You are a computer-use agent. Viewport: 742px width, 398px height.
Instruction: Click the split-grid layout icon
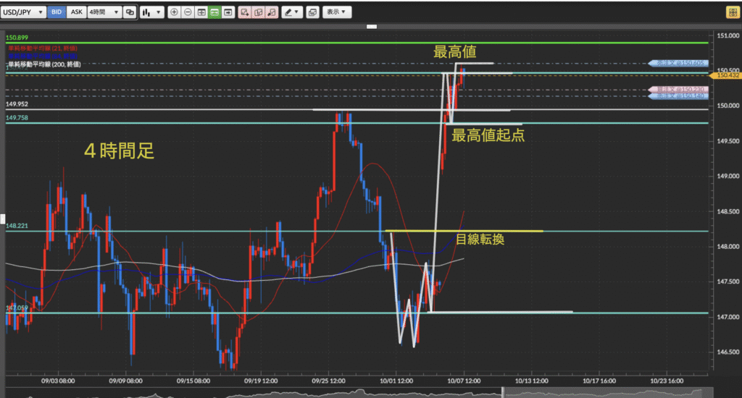click(201, 12)
